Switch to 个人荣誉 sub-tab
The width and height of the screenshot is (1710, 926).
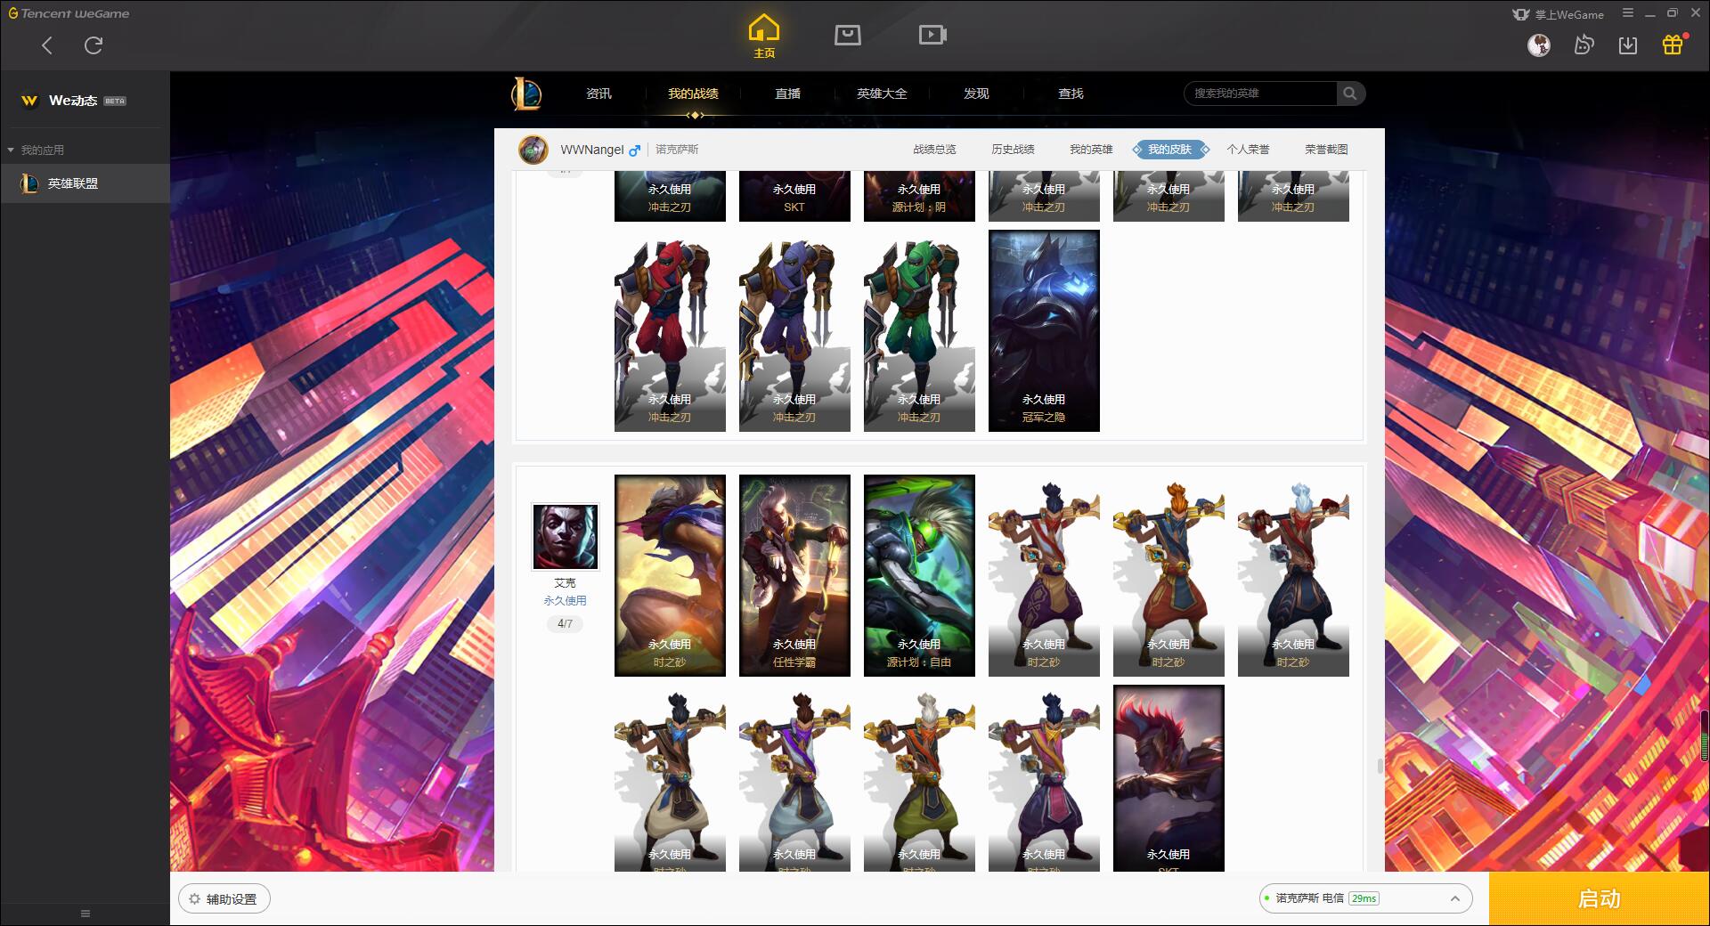pyautogui.click(x=1248, y=150)
